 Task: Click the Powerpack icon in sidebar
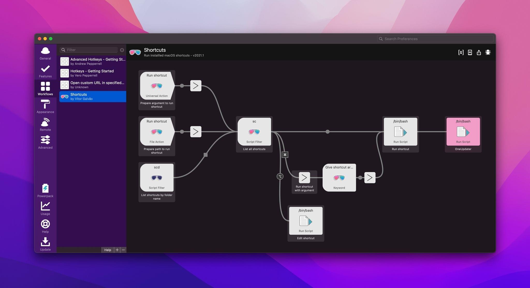click(45, 188)
